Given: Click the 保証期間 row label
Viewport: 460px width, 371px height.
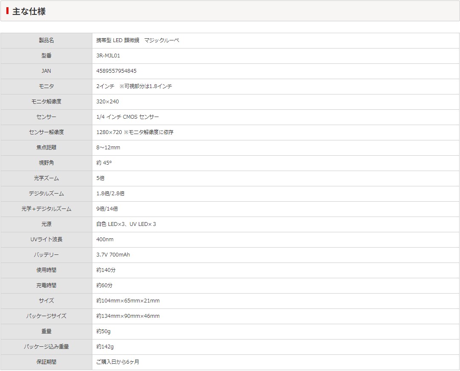Looking at the screenshot, I should (46, 362).
